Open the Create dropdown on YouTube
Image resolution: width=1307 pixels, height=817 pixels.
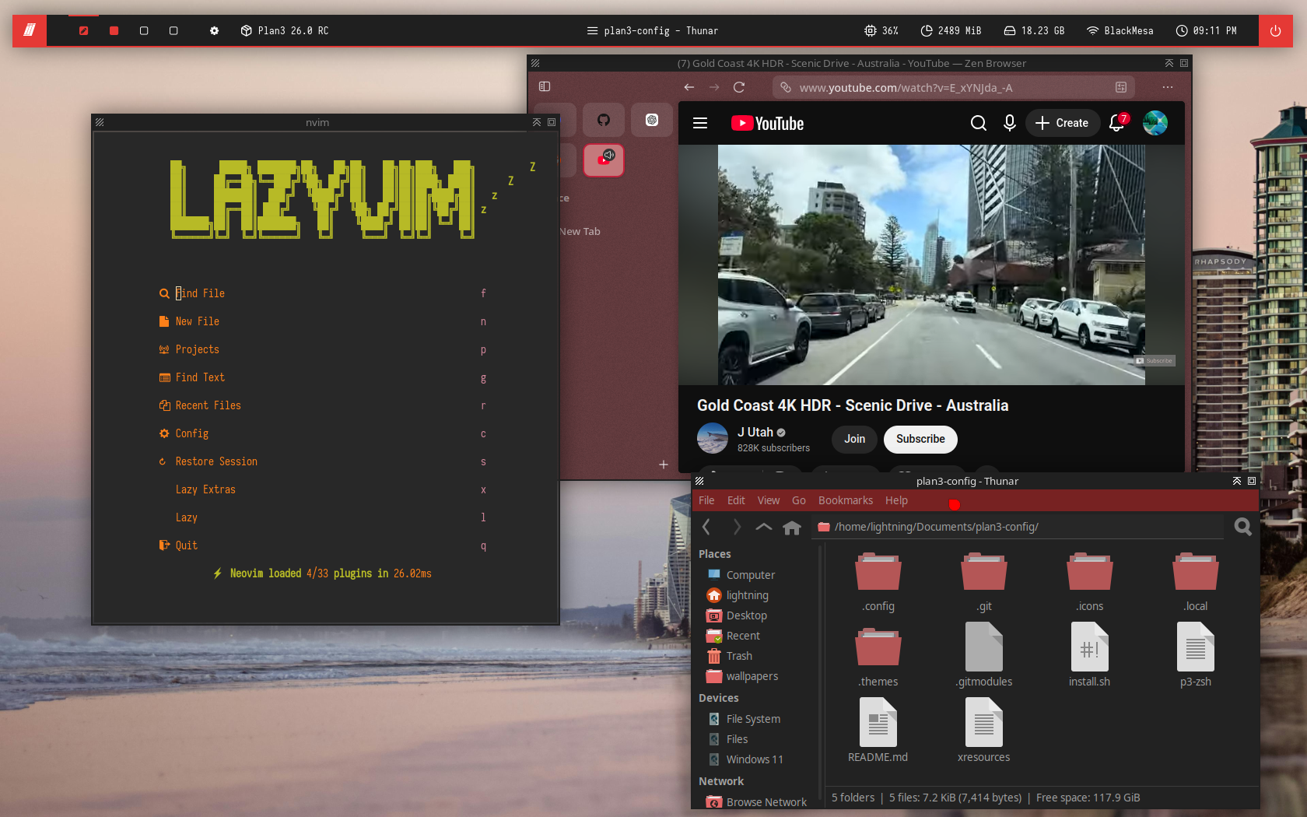pyautogui.click(x=1063, y=123)
